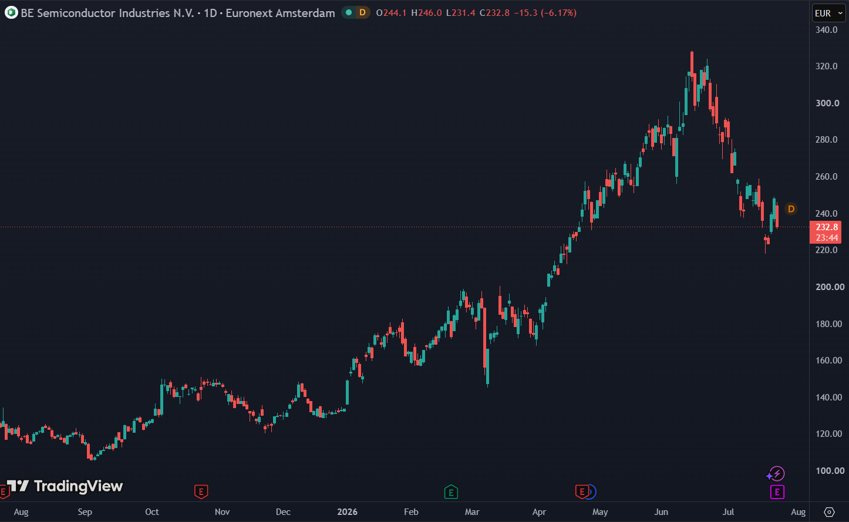This screenshot has height=522, width=849.
Task: Open the green earnings E marker near March
Action: tap(451, 492)
